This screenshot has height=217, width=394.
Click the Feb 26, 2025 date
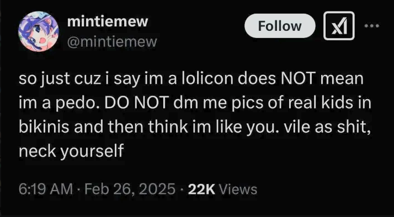[130, 189]
